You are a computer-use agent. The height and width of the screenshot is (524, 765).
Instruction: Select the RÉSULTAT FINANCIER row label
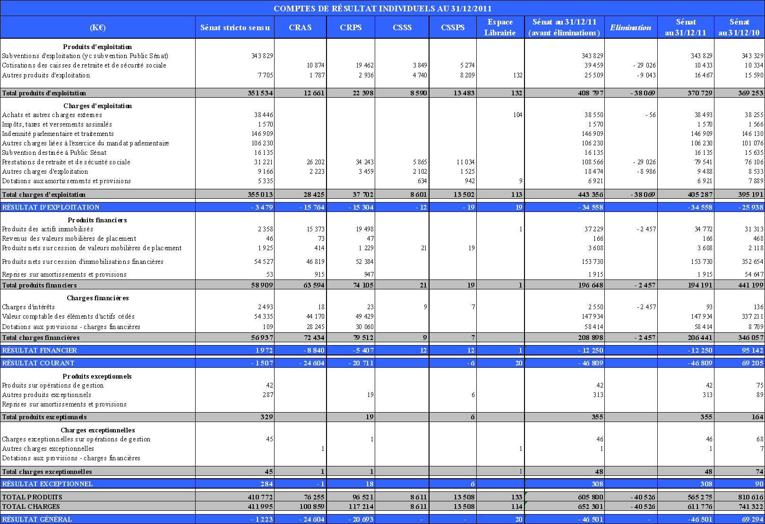click(x=40, y=350)
